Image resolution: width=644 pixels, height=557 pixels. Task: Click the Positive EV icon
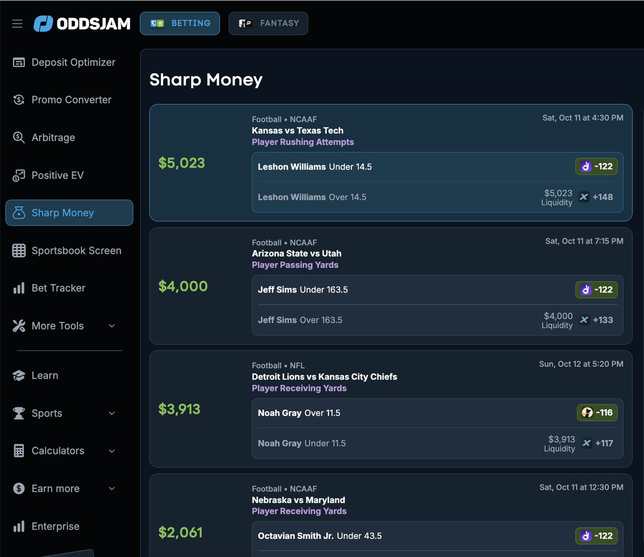coord(19,175)
